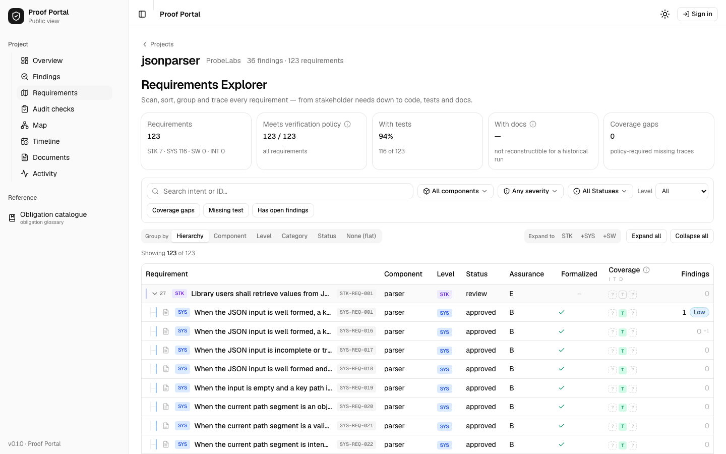This screenshot has width=726, height=454.
Task: Click document icon in SYS-REQ-022 row
Action: click(x=166, y=444)
